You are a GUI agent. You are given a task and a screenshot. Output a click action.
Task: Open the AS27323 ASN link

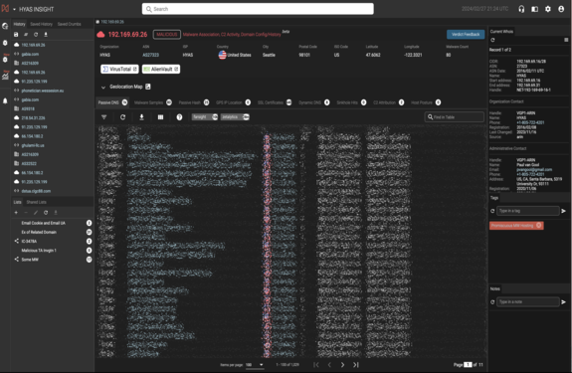coord(150,55)
